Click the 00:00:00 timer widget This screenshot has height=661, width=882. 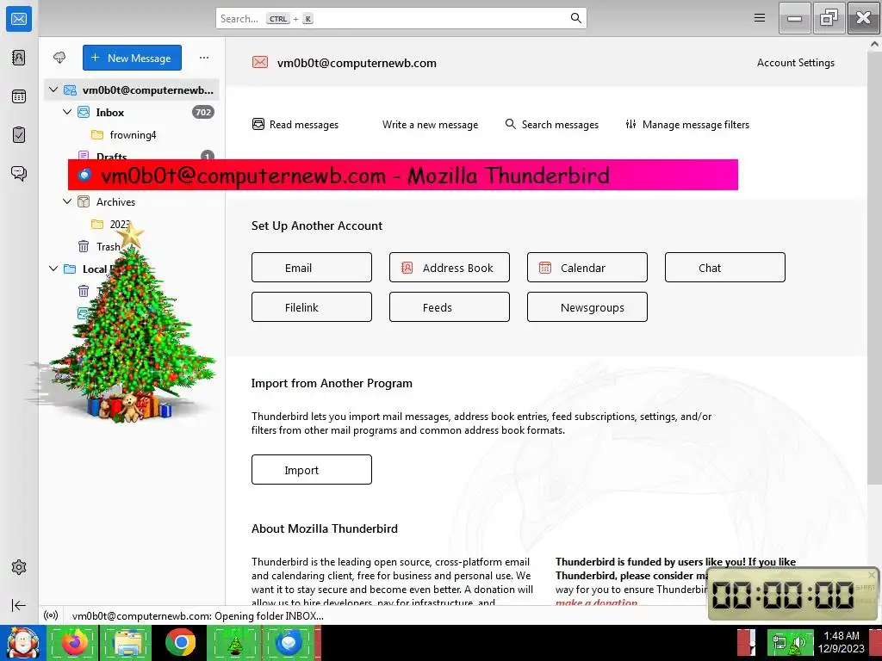[792, 594]
